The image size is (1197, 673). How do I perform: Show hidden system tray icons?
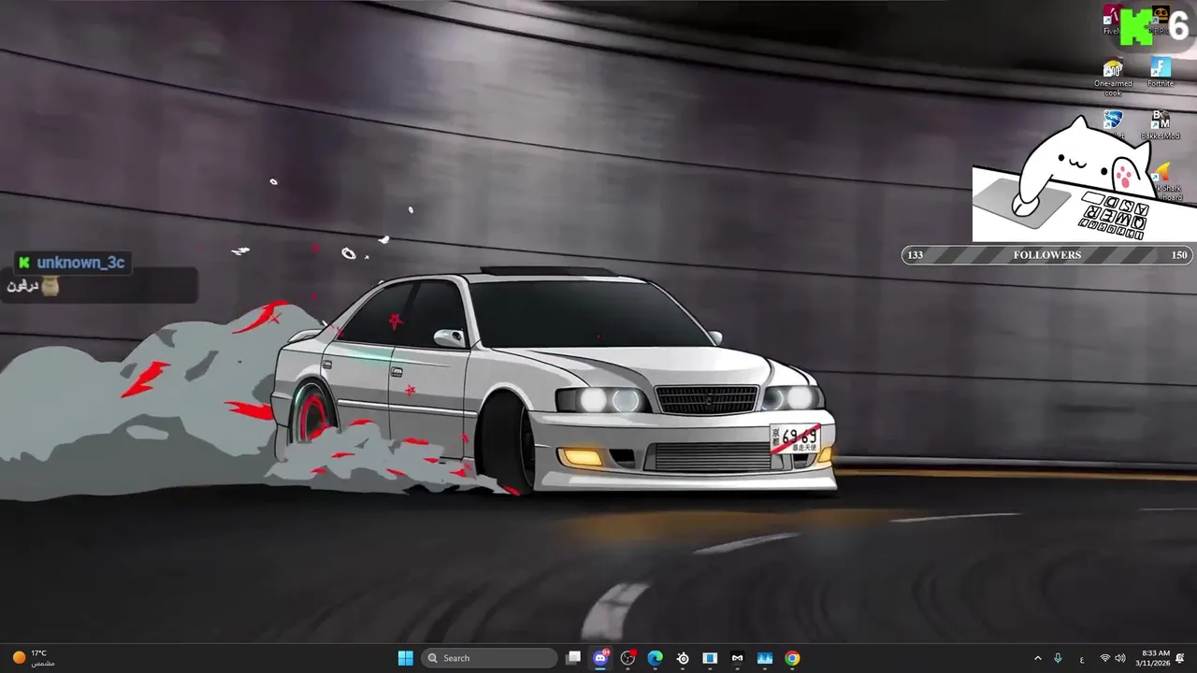1037,658
